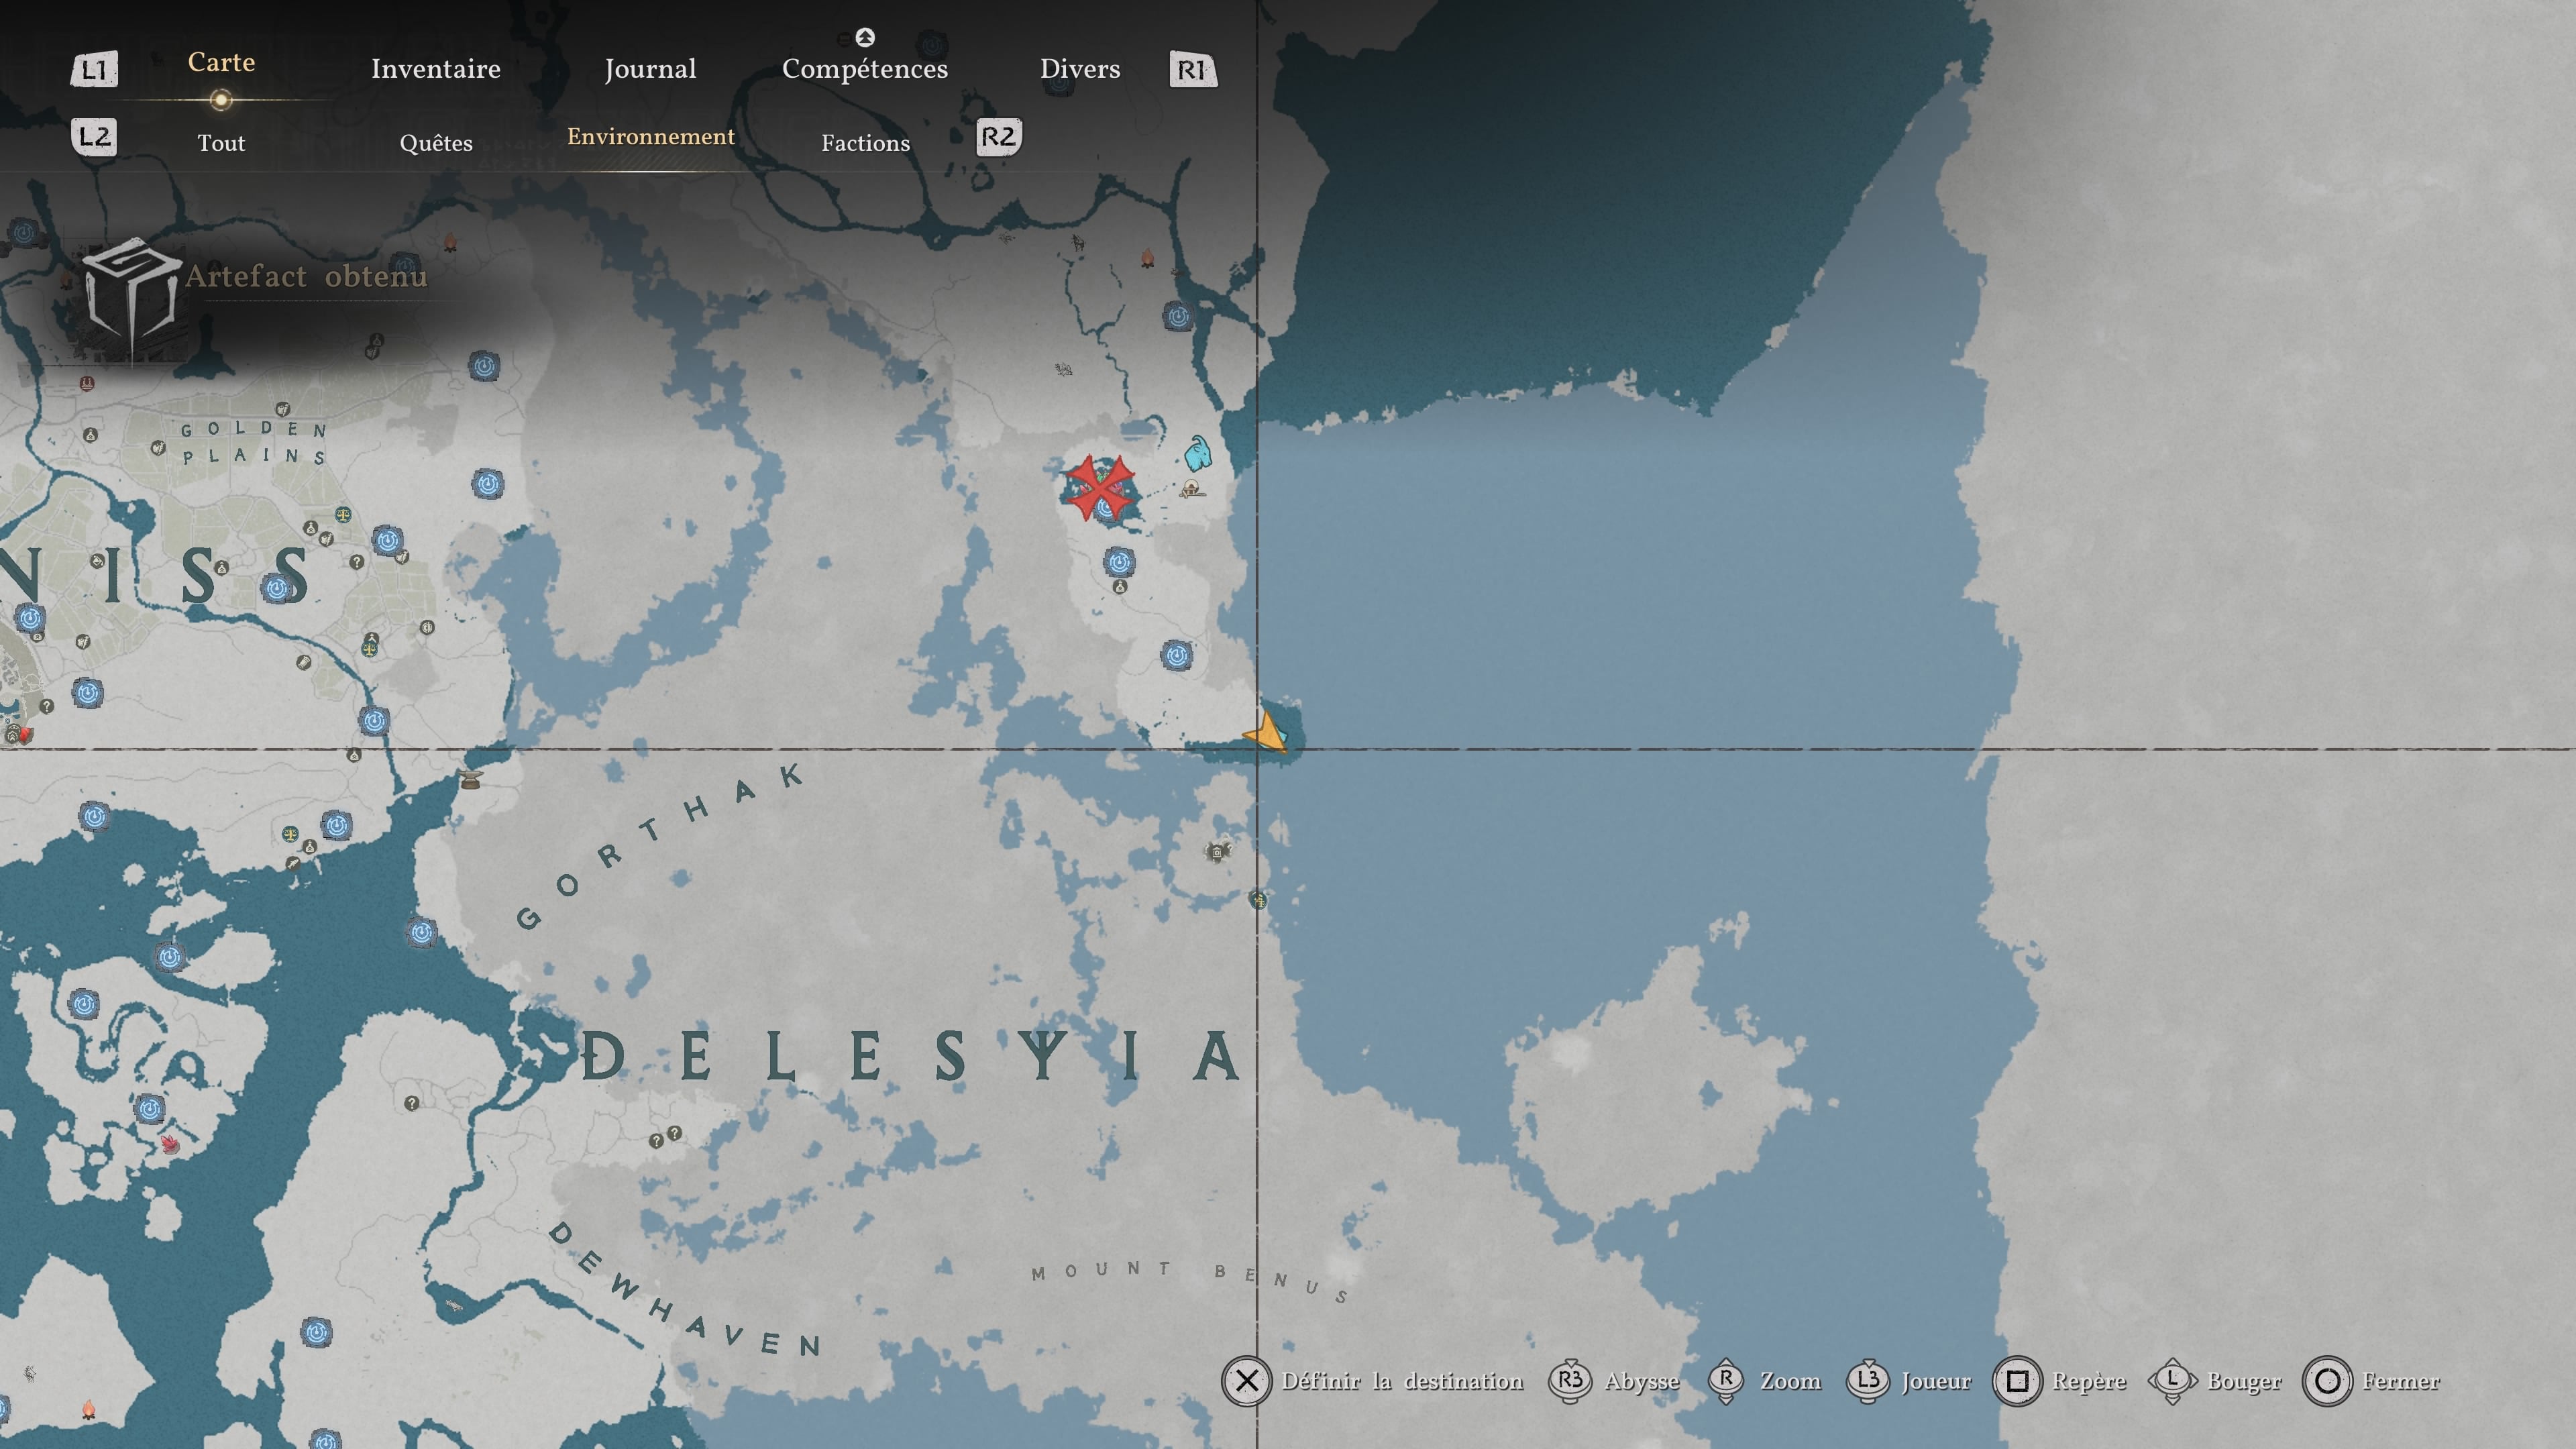Select the Tout map filter
The width and height of the screenshot is (2576, 1449).
(221, 143)
